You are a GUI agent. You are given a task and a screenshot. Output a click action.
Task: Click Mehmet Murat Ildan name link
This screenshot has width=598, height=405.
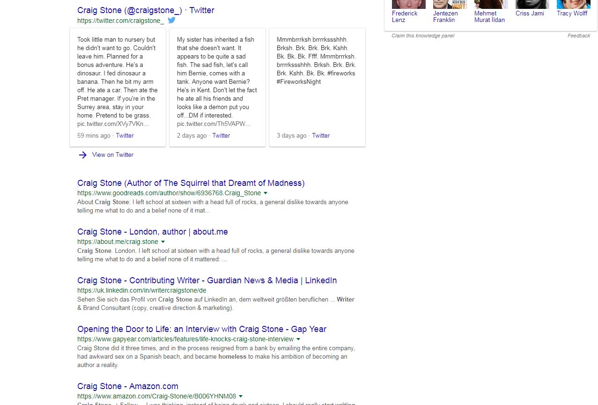tap(489, 16)
